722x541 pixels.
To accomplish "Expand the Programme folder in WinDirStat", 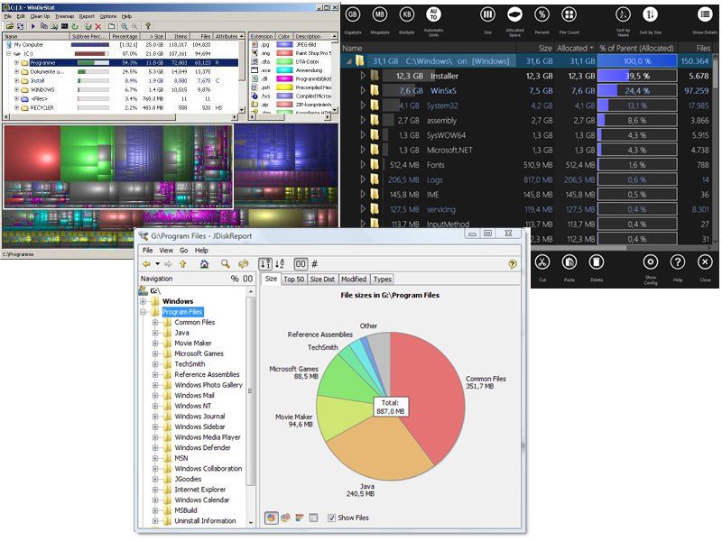I will point(16,62).
